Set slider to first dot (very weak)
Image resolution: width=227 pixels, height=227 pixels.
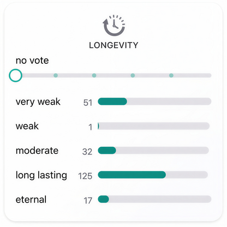click(x=56, y=75)
